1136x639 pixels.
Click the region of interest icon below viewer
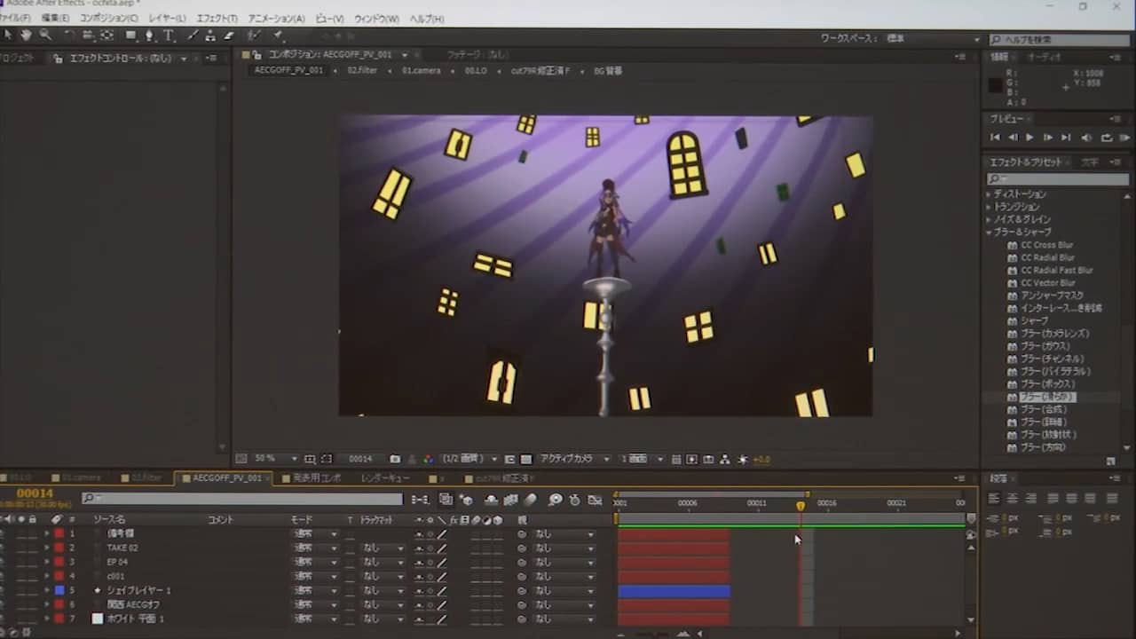click(509, 459)
